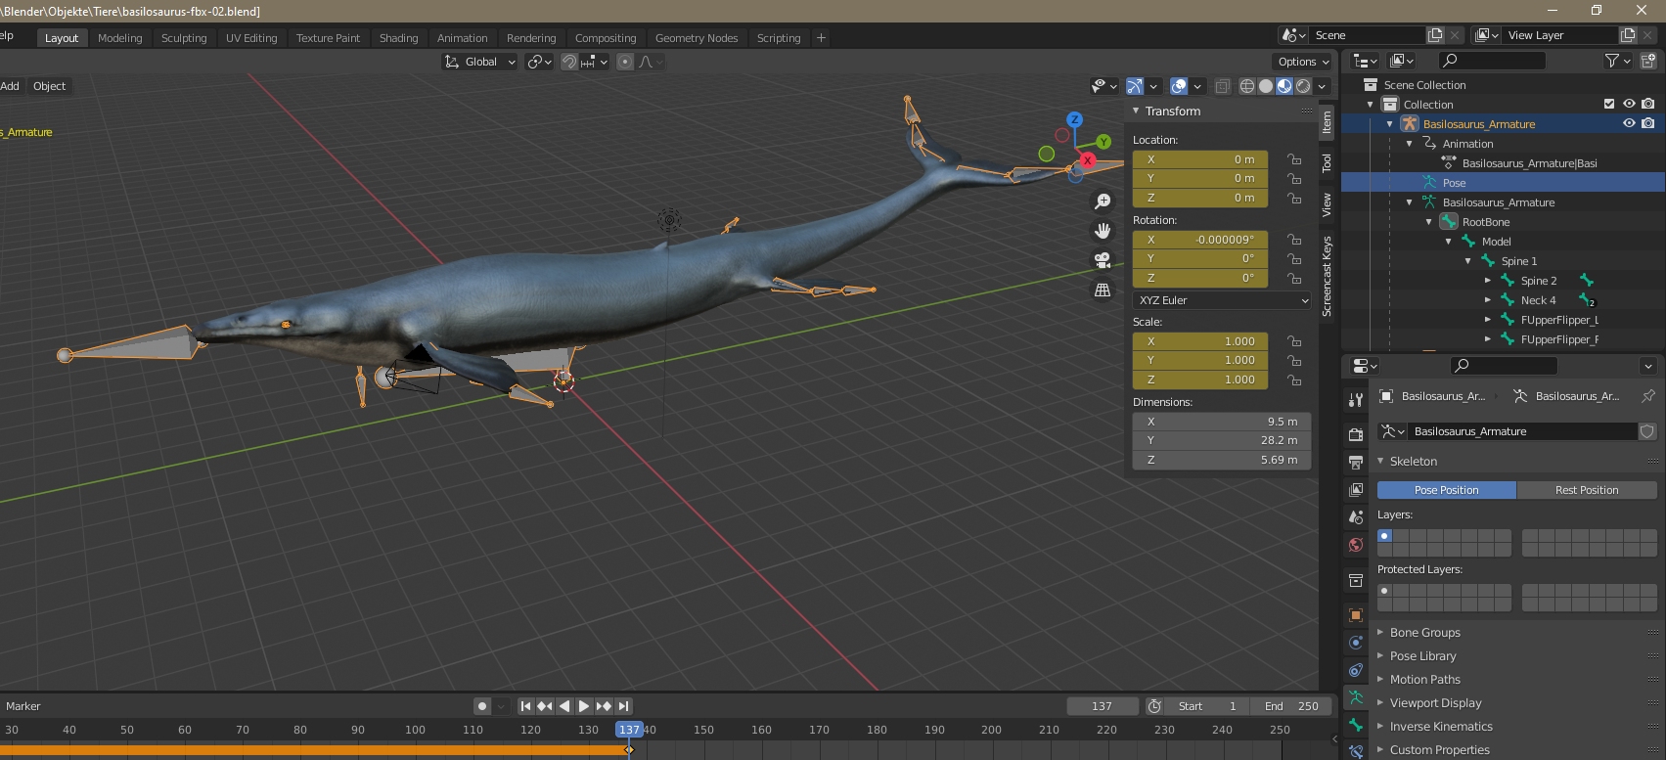
Task: Hide Basilosaurus_Armature with eye icon
Action: click(x=1629, y=124)
